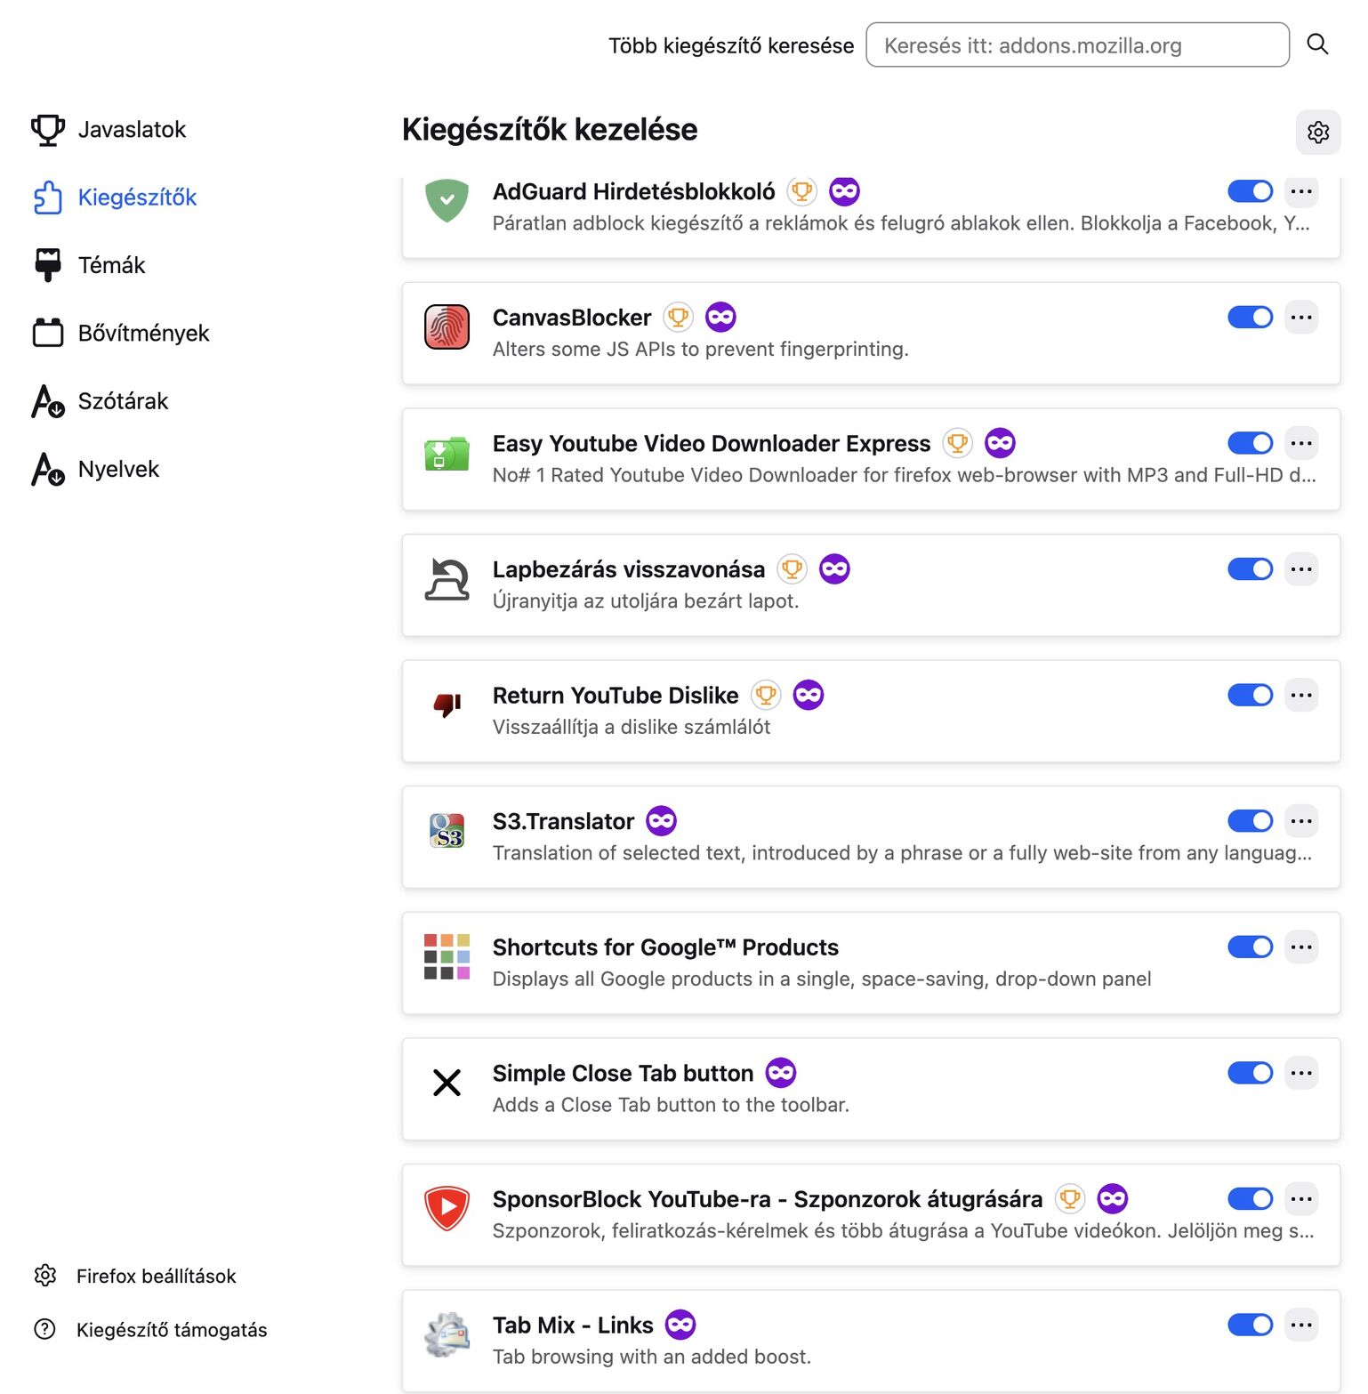Viewport: 1368px width, 1394px height.
Task: Focus the addons.mozilla.org search field
Action: (1076, 45)
